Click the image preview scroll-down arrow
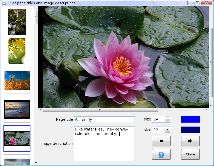The image size is (214, 166). (x=211, y=105)
